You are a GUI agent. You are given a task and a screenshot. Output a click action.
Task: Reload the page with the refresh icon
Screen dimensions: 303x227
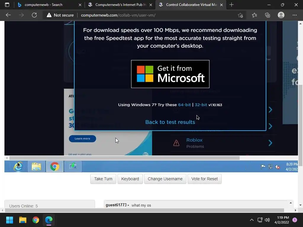[x=34, y=15]
